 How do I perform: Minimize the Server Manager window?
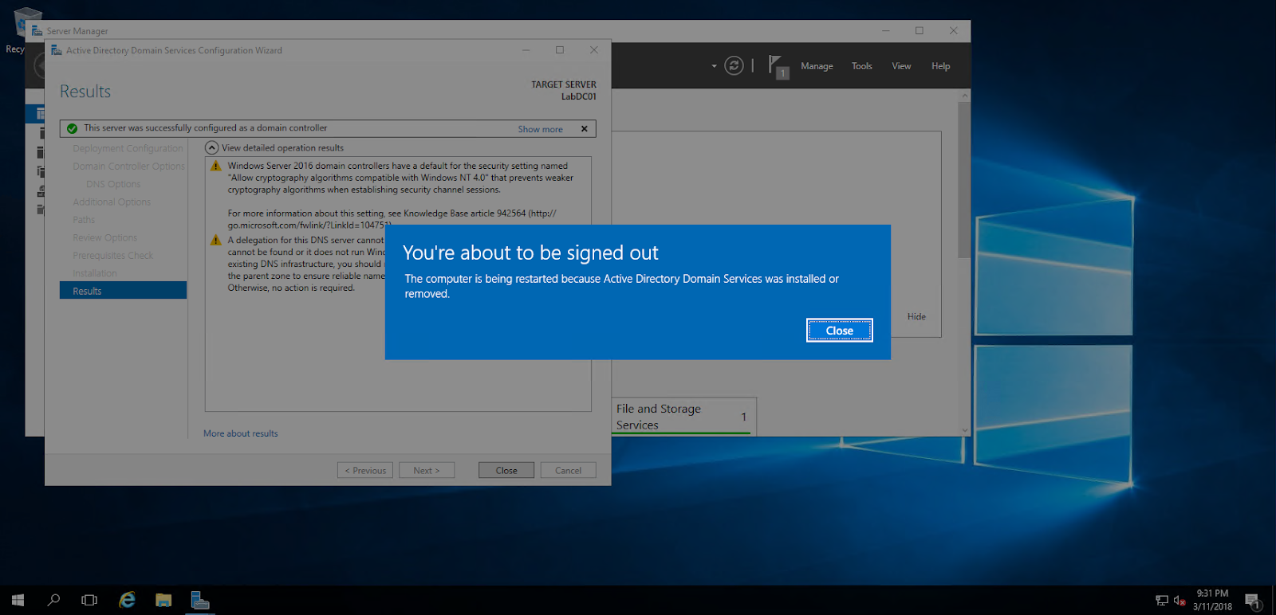(885, 31)
